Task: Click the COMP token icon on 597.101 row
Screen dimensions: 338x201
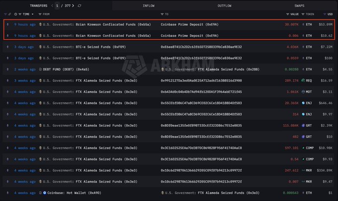Action: pyautogui.click(x=303, y=148)
